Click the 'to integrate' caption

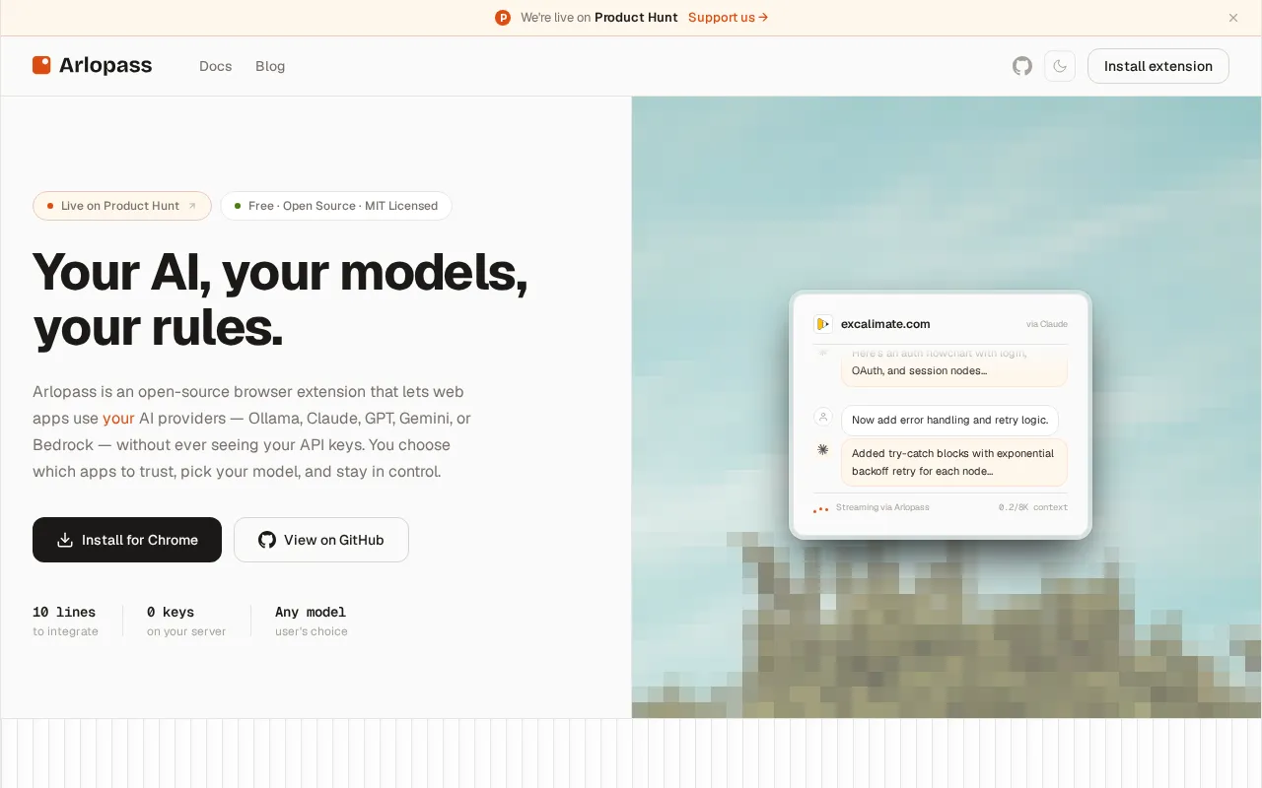[65, 631]
